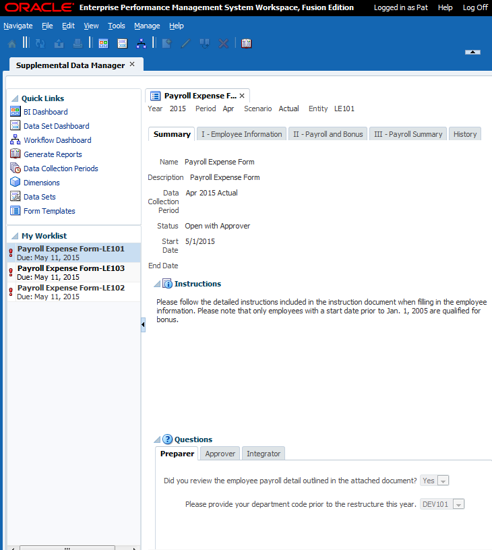Open the Tools menu
Image resolution: width=492 pixels, height=550 pixels.
(x=117, y=26)
